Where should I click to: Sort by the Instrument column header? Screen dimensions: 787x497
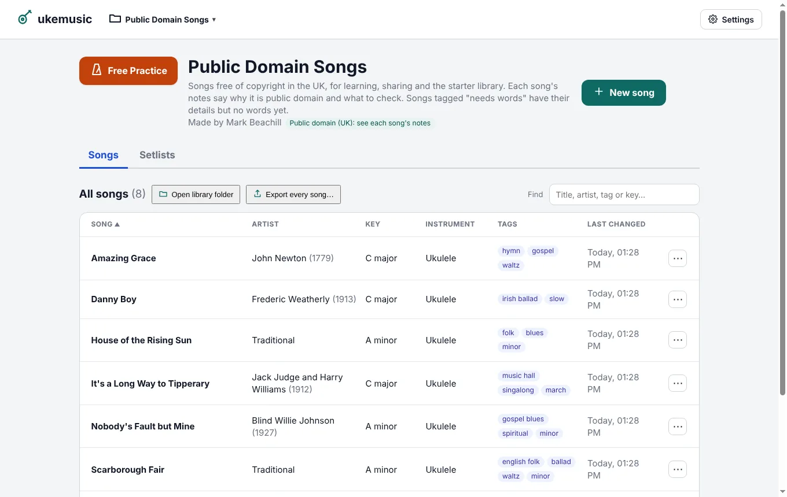(450, 224)
